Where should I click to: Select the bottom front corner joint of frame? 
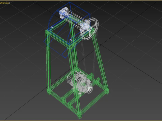(80, 117)
